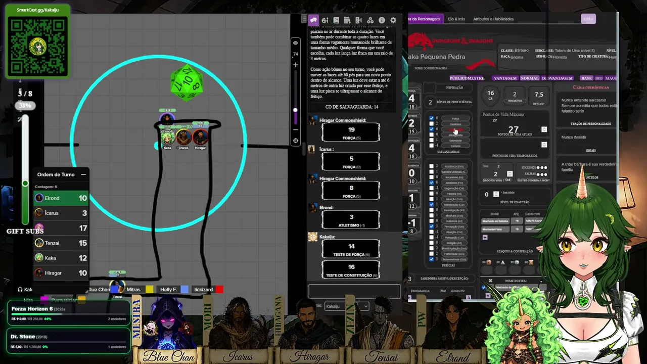Toggle the Acrobacia skill proficiency checkbox

[x=431, y=166]
